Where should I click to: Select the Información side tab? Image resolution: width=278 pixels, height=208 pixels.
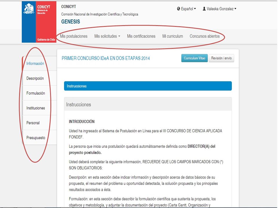pyautogui.click(x=40, y=64)
